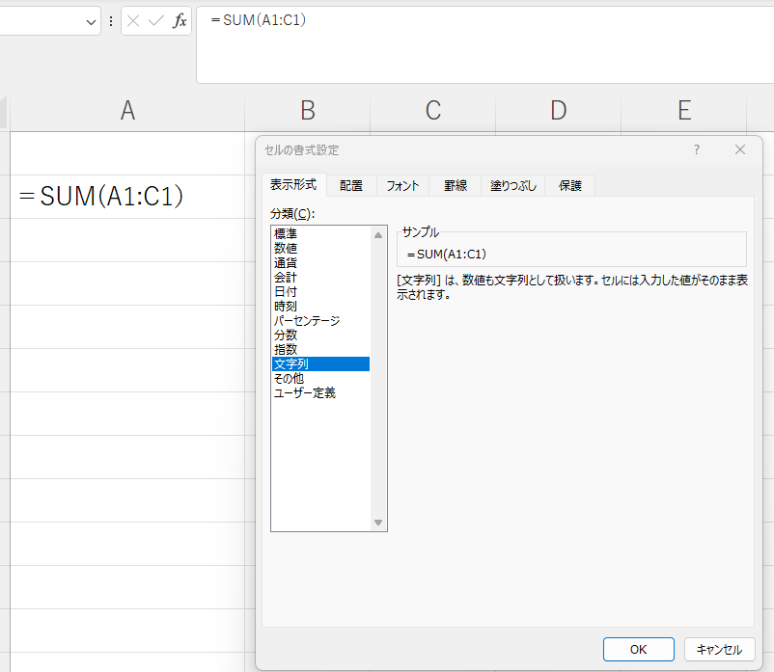This screenshot has height=672, width=774.
Task: Switch to the 表示形式 tab
Action: click(293, 185)
